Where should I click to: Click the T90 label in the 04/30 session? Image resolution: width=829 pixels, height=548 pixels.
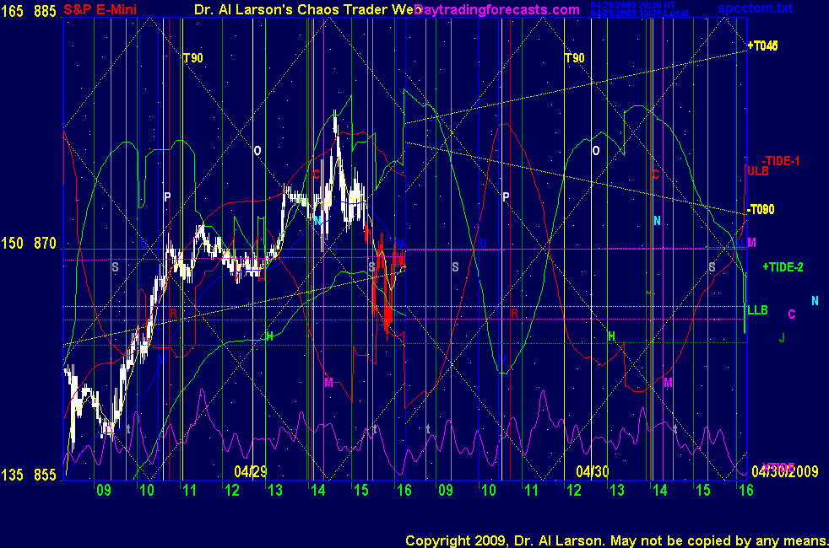pos(574,58)
